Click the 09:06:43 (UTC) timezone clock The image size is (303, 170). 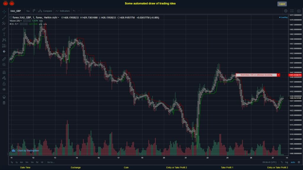click(269, 162)
